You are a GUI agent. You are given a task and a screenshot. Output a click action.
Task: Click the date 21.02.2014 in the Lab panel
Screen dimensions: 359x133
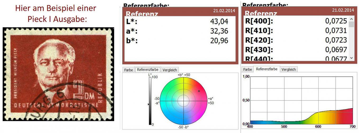(224, 10)
